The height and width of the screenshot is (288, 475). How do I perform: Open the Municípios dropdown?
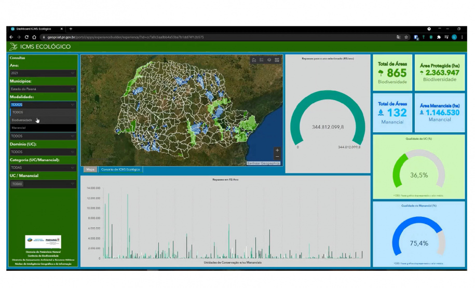pos(43,89)
